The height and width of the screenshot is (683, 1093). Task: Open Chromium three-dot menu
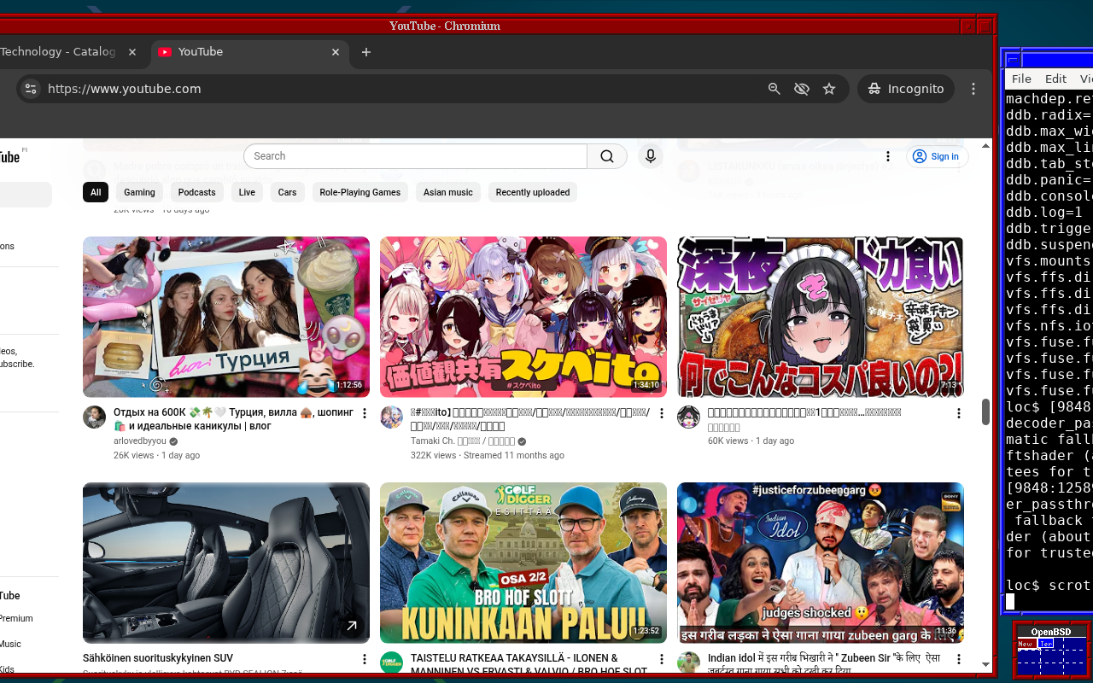tap(973, 89)
